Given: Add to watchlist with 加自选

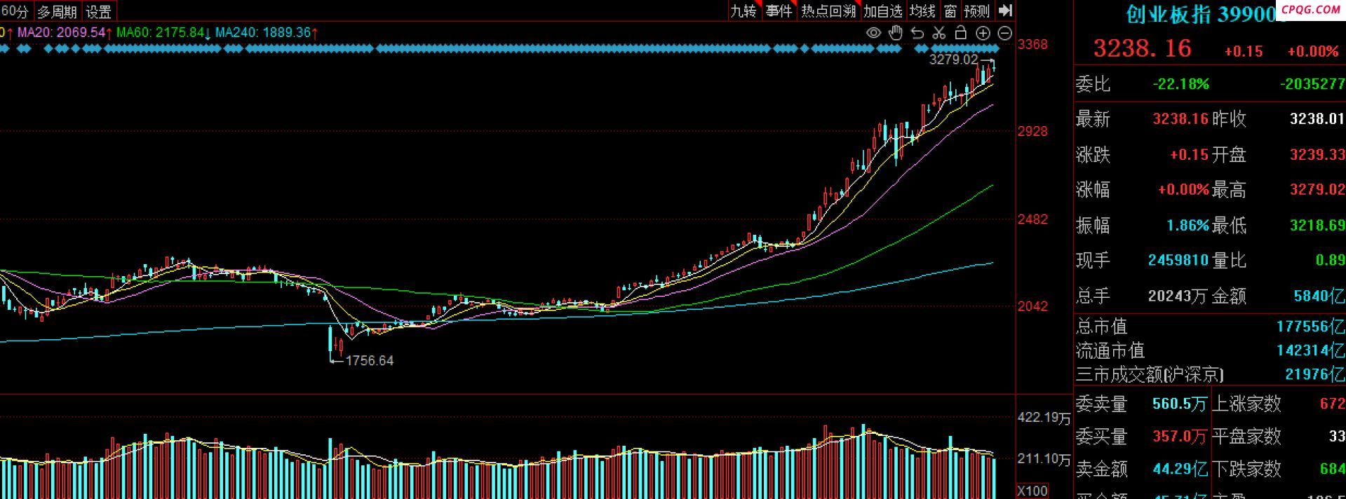Looking at the screenshot, I should pyautogui.click(x=882, y=11).
